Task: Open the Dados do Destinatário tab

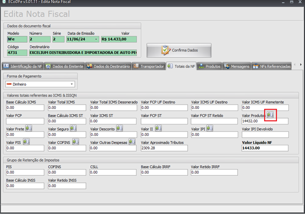Action: point(108,67)
